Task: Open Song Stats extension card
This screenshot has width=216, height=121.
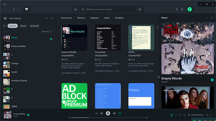Action: tap(108, 48)
